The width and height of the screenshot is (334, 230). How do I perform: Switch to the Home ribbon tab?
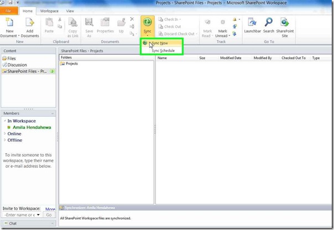point(28,11)
